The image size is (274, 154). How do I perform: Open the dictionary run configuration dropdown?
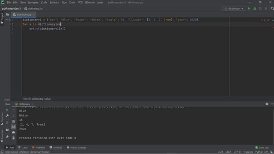tap(234, 9)
